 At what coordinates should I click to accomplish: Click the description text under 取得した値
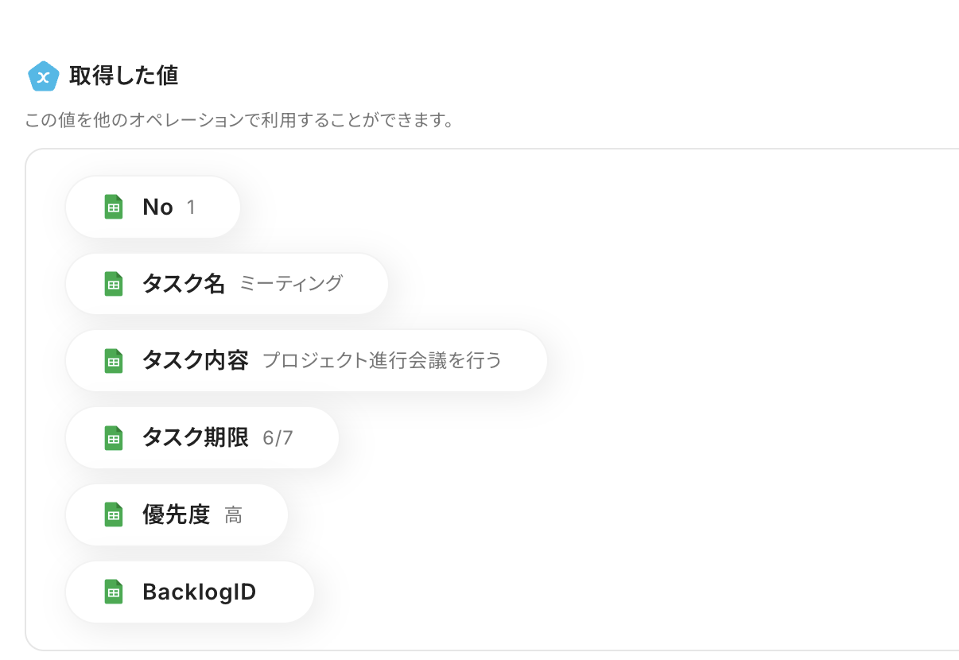239,122
